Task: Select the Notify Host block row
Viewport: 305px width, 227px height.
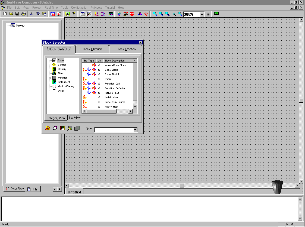Action: [108, 107]
